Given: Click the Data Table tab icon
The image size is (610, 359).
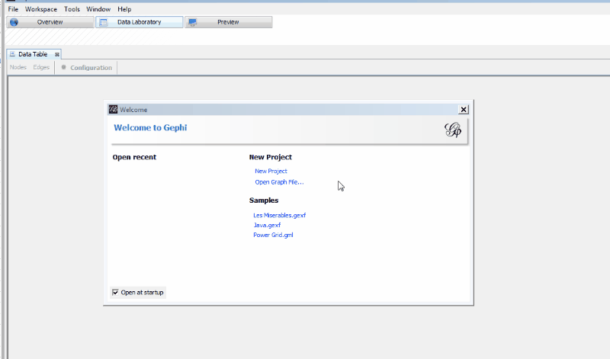Looking at the screenshot, I should tap(12, 54).
